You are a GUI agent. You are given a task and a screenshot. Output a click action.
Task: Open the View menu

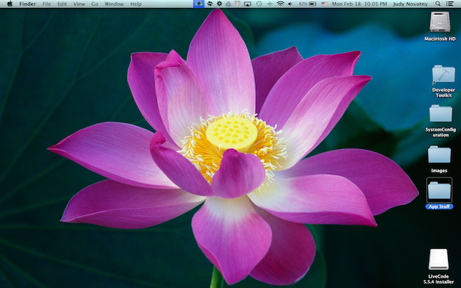[x=79, y=4]
